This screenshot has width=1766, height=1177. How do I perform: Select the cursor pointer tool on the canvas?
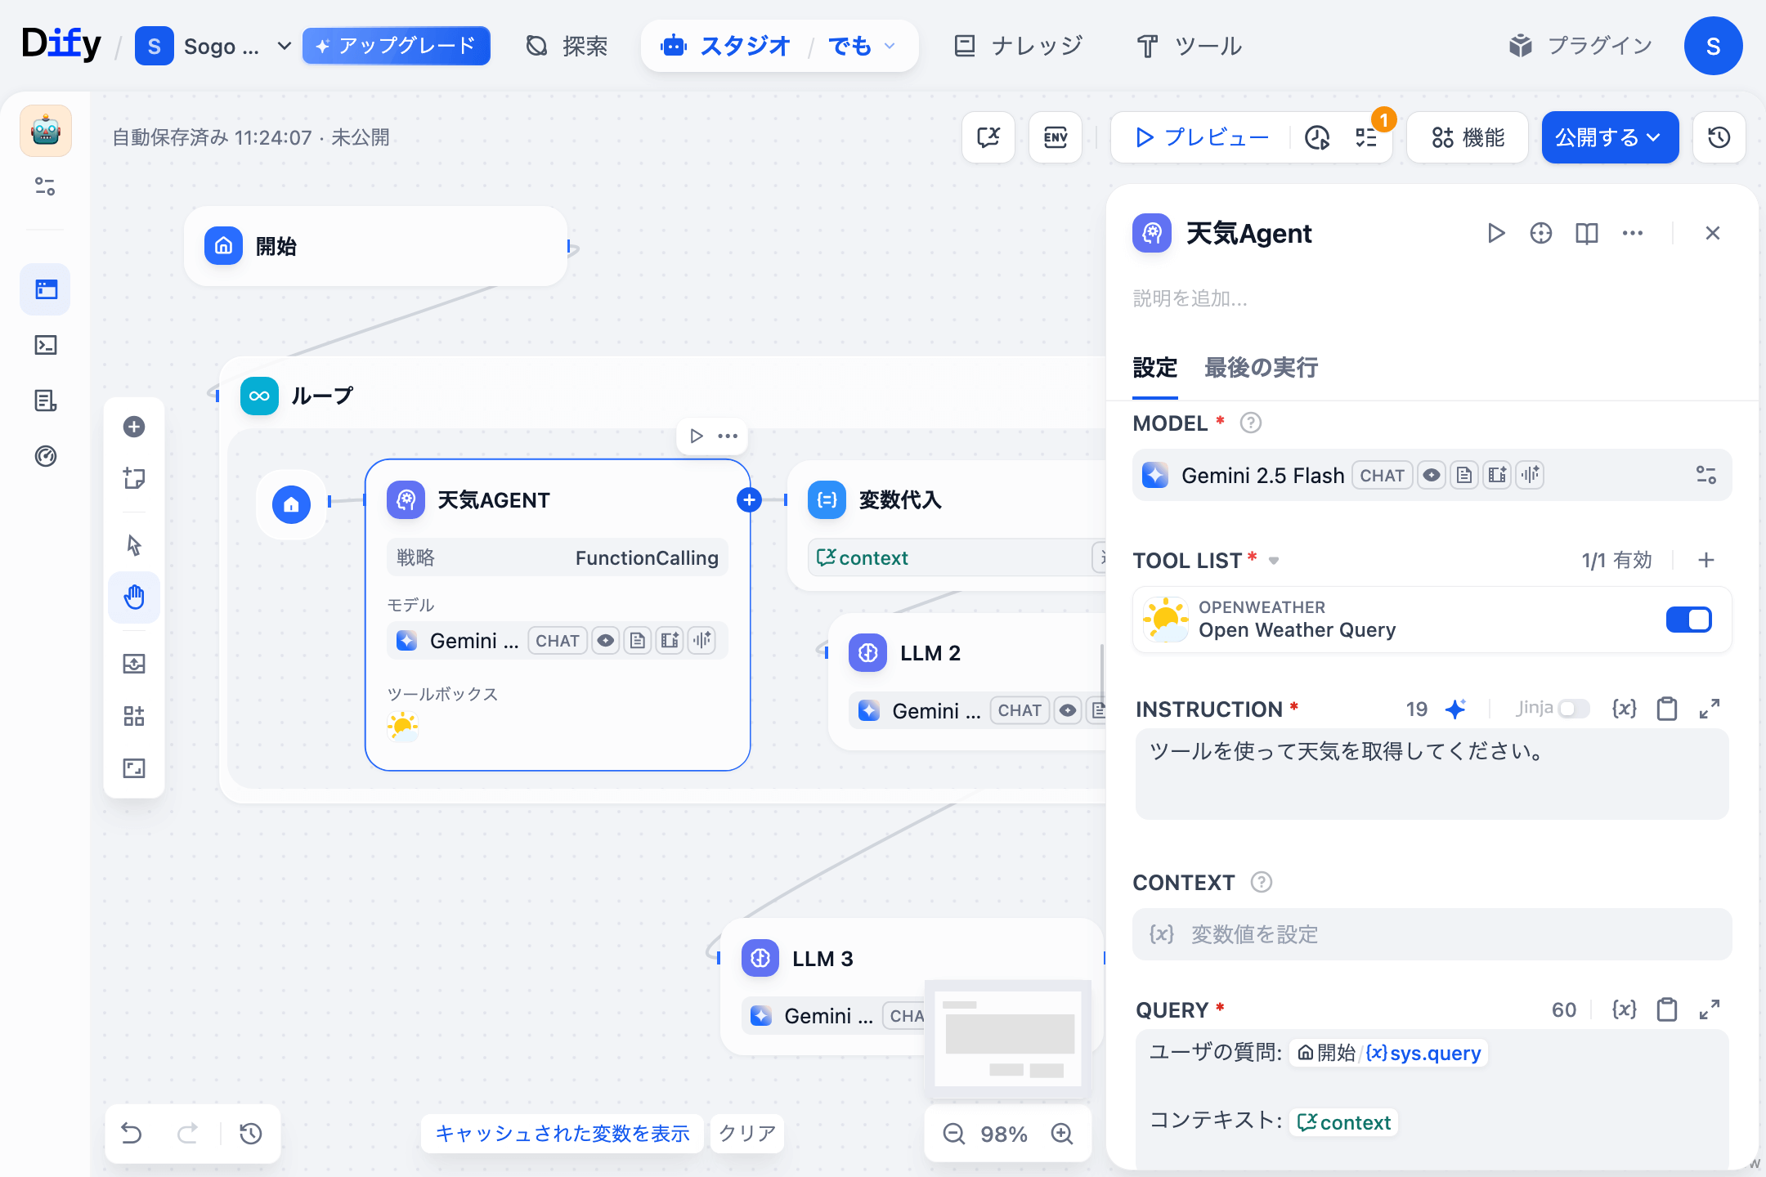[134, 544]
